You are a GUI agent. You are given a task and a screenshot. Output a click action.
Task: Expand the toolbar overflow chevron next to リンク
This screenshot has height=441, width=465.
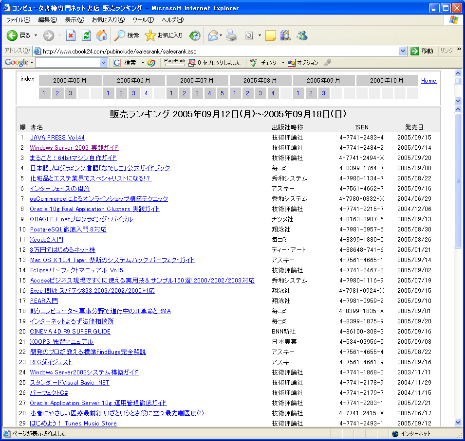pyautogui.click(x=459, y=49)
